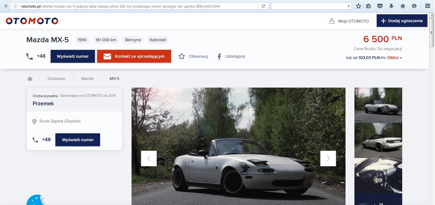This screenshot has width=435, height=205.
Task: Select the third thumbnail showing the interior
Action: 378,176
